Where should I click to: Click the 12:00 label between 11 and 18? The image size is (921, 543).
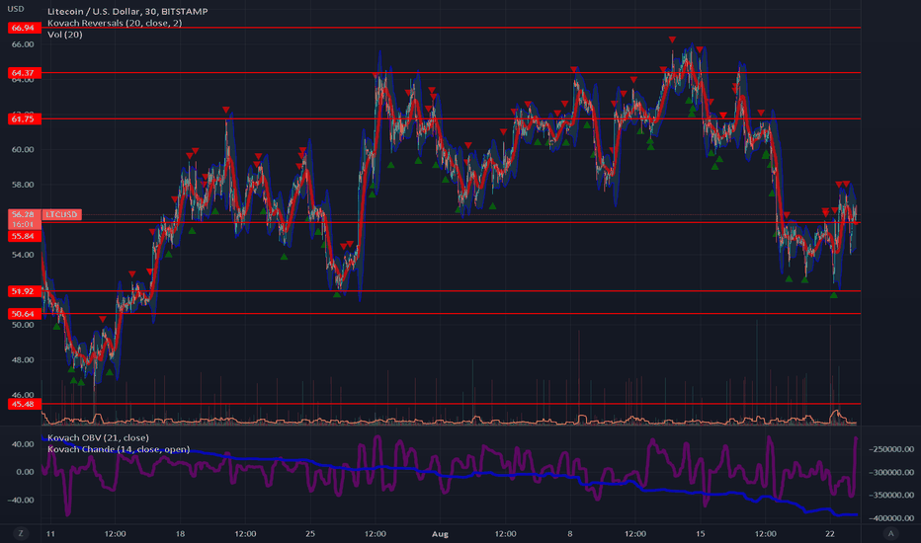(115, 534)
